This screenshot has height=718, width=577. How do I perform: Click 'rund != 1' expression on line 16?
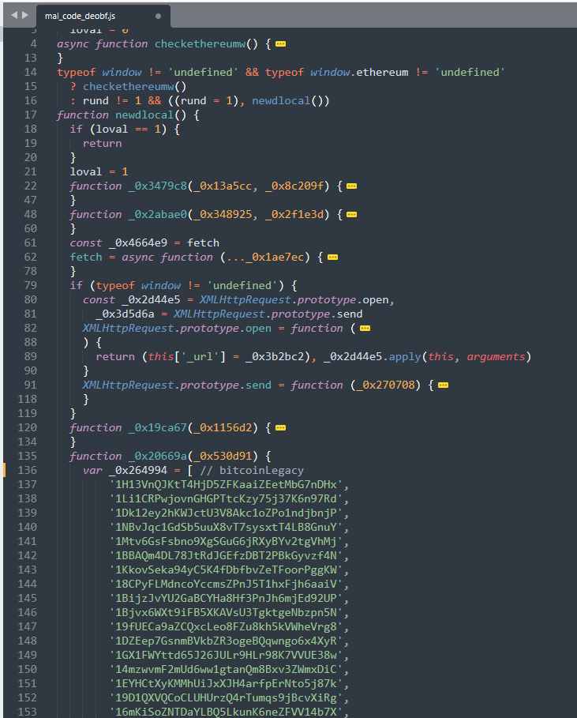112,101
